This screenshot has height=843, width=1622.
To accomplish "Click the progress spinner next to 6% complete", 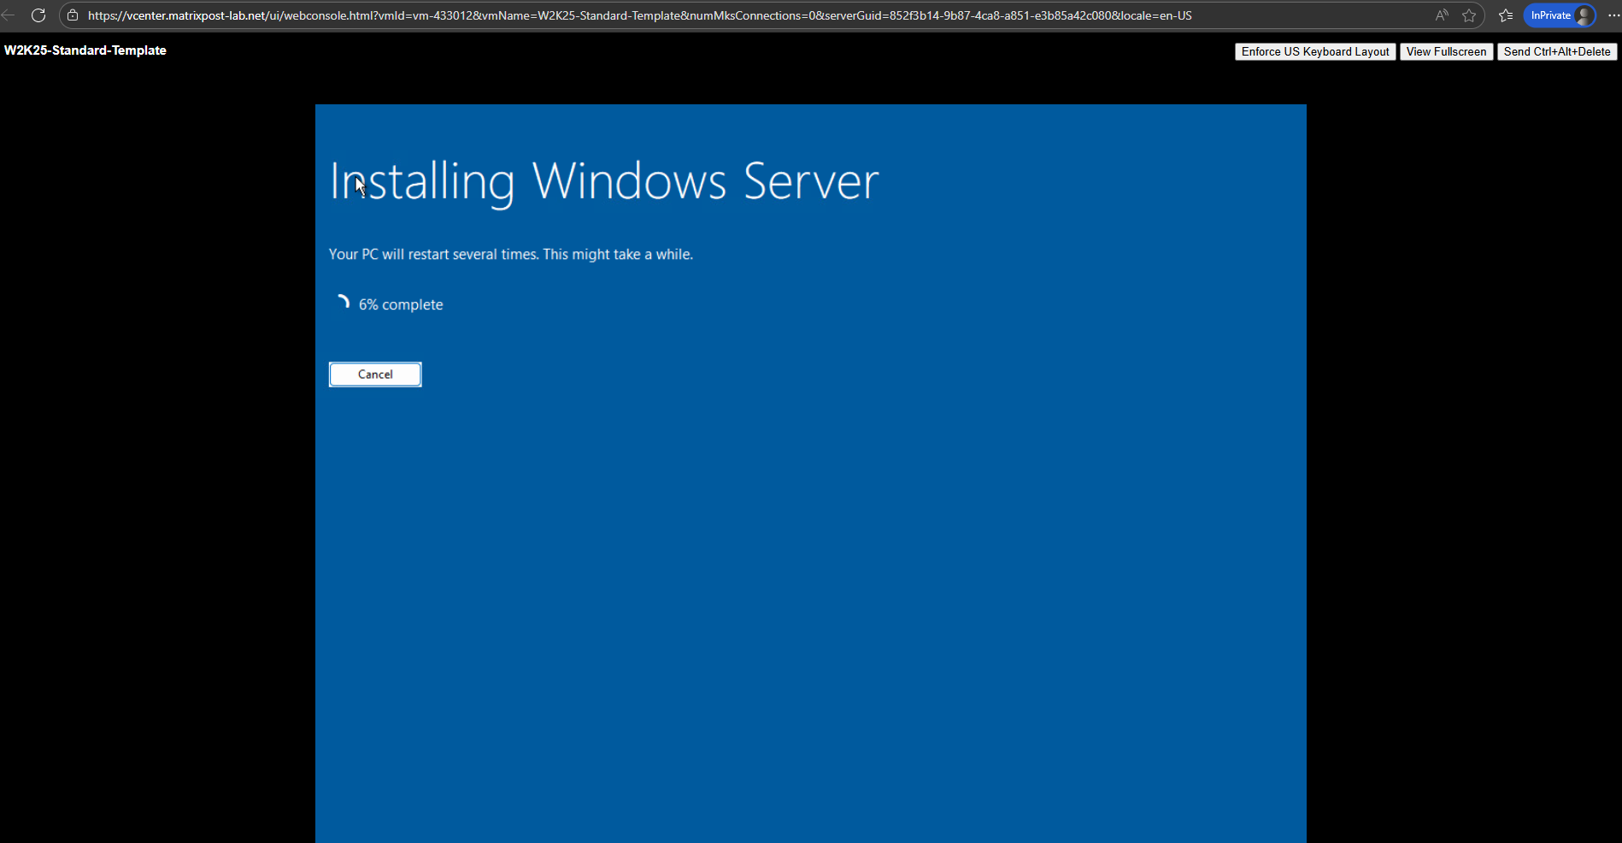I will click(x=343, y=303).
